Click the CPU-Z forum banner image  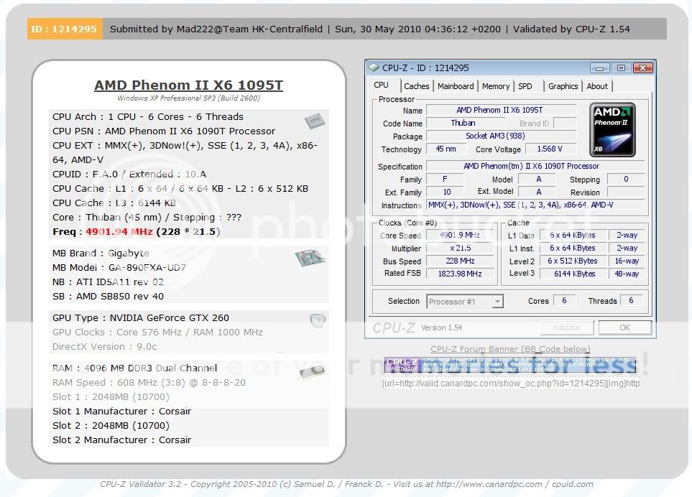tap(510, 366)
